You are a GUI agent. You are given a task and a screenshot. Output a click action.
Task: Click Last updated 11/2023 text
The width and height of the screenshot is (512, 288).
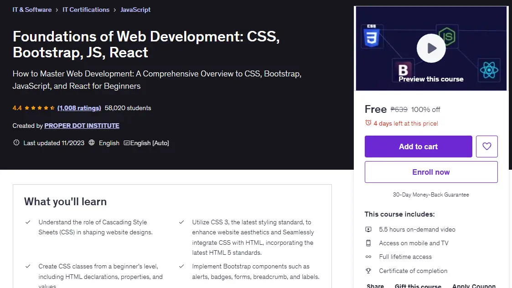point(54,143)
